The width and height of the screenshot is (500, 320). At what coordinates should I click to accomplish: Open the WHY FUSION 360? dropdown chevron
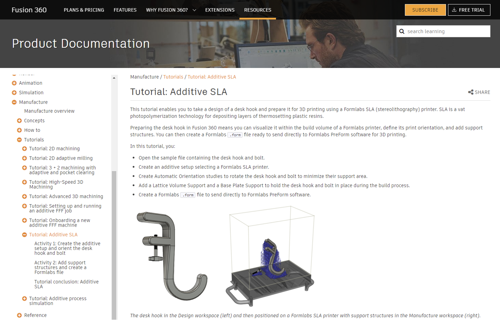(x=194, y=10)
